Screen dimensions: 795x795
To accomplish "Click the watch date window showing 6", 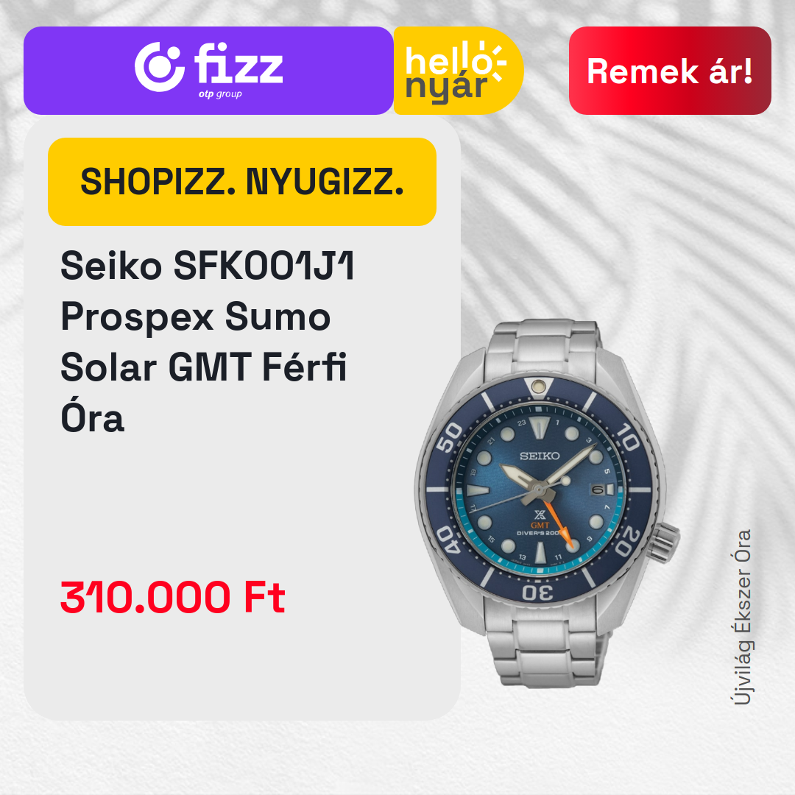I will [x=602, y=490].
